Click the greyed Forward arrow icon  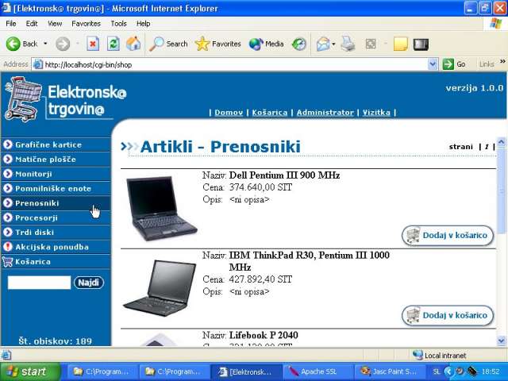pyautogui.click(x=63, y=44)
